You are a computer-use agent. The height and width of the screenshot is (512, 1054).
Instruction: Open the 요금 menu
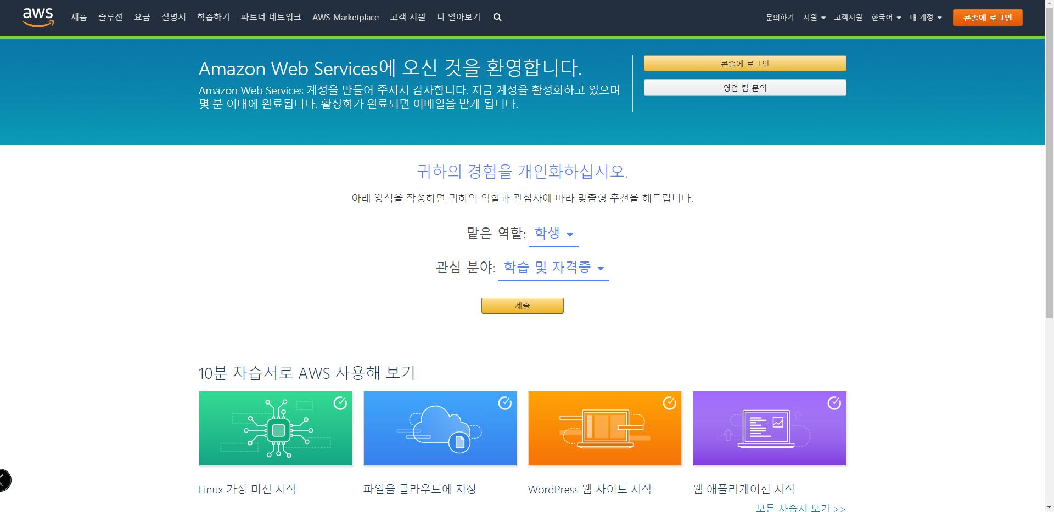tap(142, 18)
